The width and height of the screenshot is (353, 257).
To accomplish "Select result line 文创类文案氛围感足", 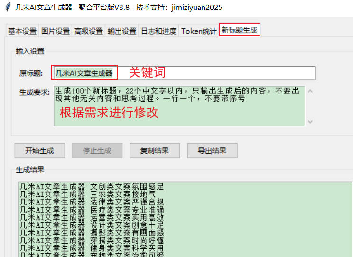I will (92, 186).
